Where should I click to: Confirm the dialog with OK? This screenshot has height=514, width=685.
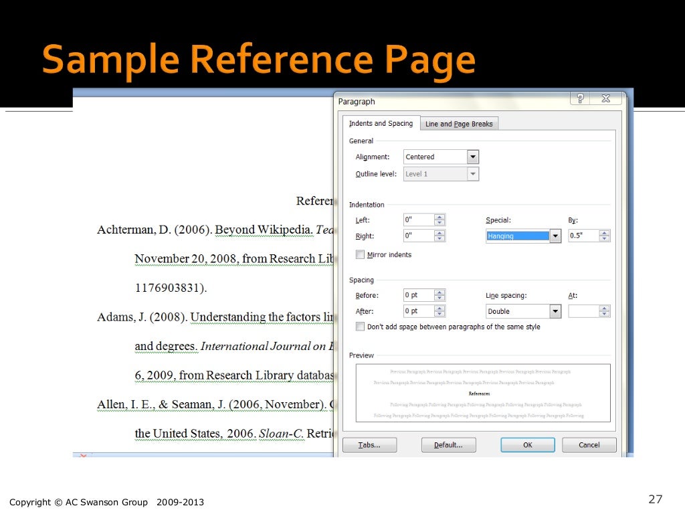[528, 445]
